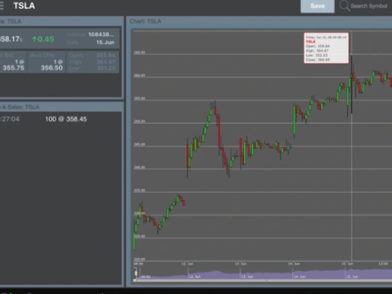Click the Low value 351.25
Screen dimensions: 392x294
tap(106, 68)
